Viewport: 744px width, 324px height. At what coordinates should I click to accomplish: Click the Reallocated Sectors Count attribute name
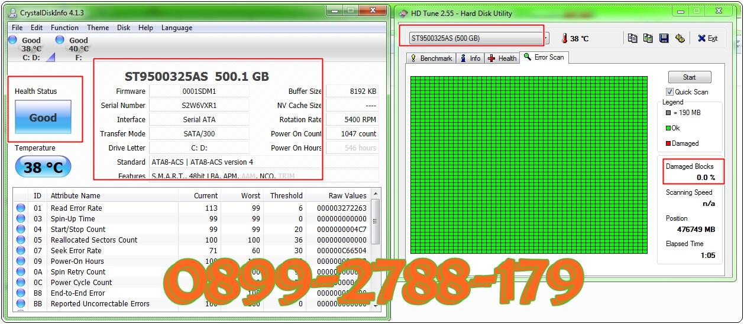coord(94,240)
